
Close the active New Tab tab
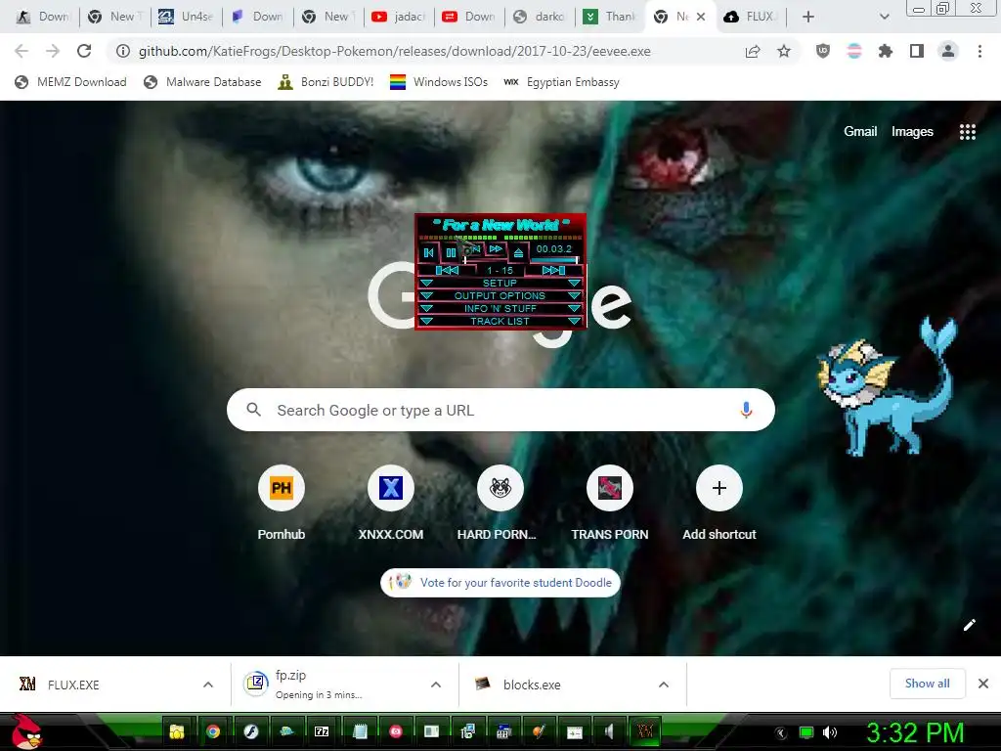click(x=701, y=17)
